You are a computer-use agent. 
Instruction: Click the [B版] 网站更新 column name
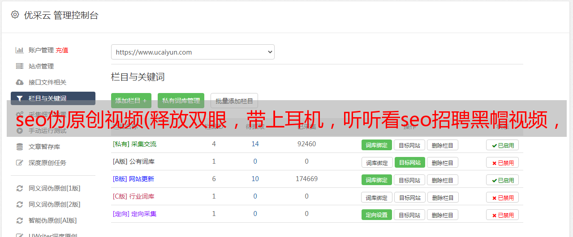click(x=133, y=179)
